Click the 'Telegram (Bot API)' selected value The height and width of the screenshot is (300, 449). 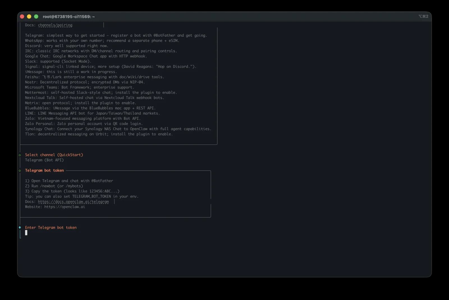(x=44, y=160)
